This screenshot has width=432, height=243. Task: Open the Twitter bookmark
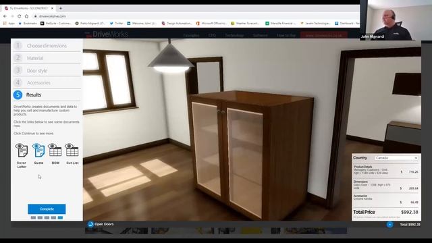pyautogui.click(x=116, y=24)
